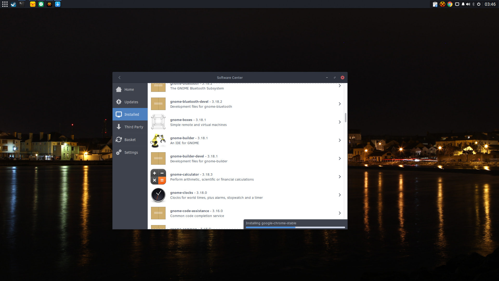The height and width of the screenshot is (281, 499).
Task: Click 'Installing google-chrome-stable' status text
Action: click(x=271, y=223)
